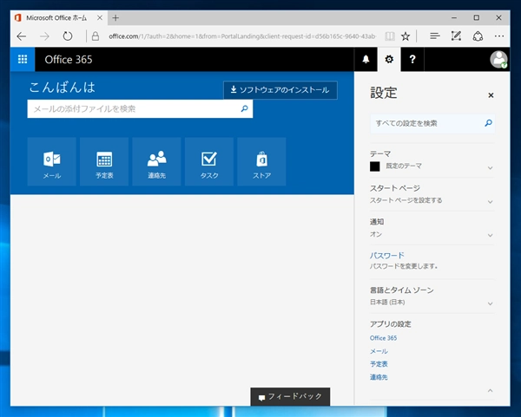Click the settings search magnifier icon
The height and width of the screenshot is (417, 521).
pyautogui.click(x=488, y=123)
